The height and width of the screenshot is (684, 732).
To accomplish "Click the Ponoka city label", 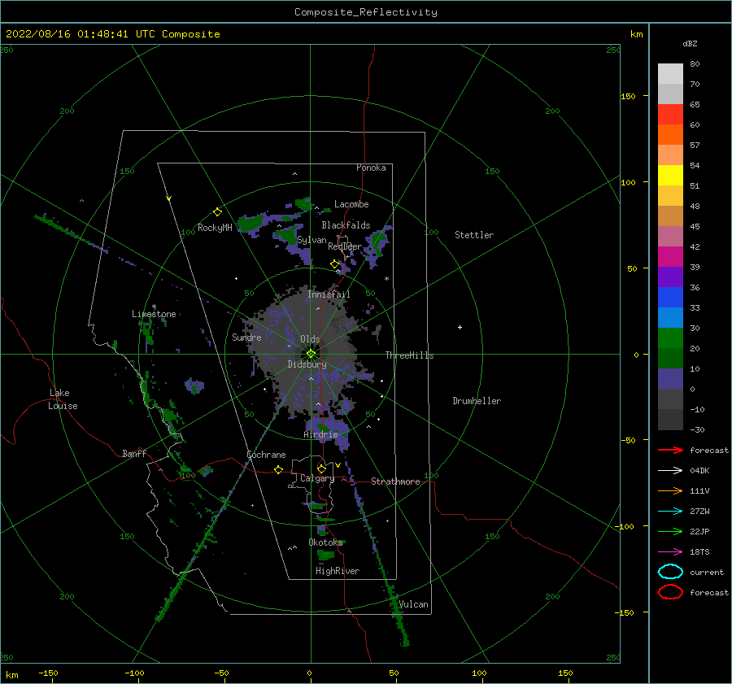I will click(x=371, y=168).
